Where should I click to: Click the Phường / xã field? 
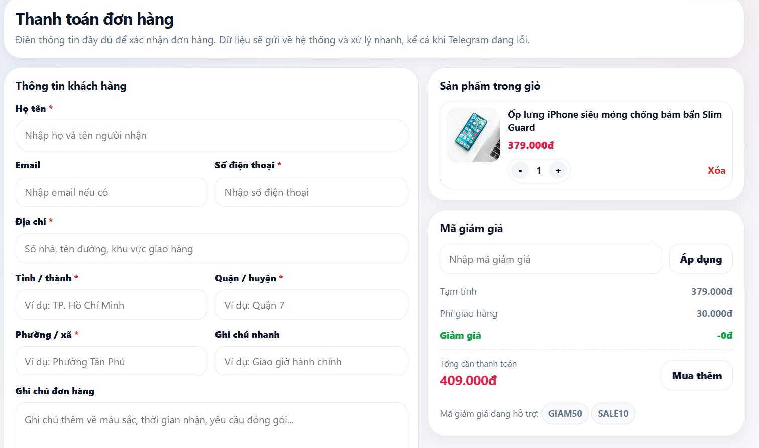pyautogui.click(x=111, y=361)
